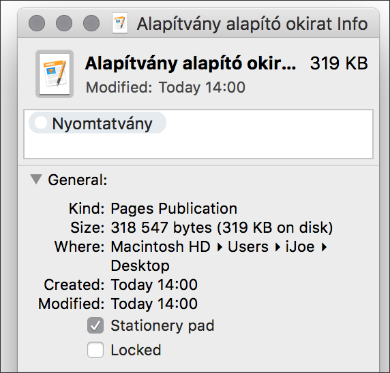
Task: Click the window title Alapítvány alapító okirat Info
Action: [x=252, y=24]
